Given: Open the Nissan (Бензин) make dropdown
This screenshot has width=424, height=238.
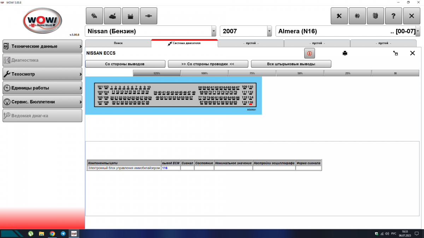Looking at the screenshot, I should coord(213,31).
